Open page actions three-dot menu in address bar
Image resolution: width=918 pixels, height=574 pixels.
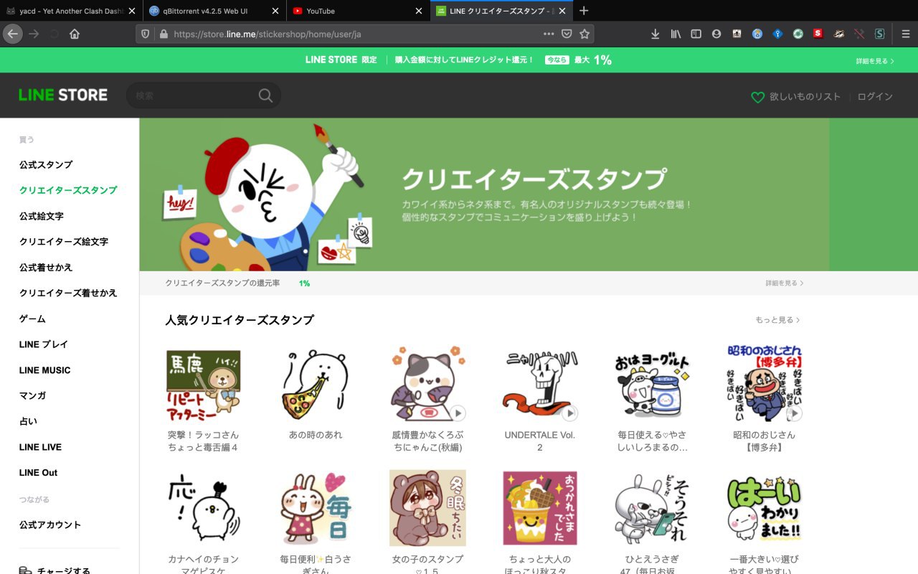click(x=549, y=34)
